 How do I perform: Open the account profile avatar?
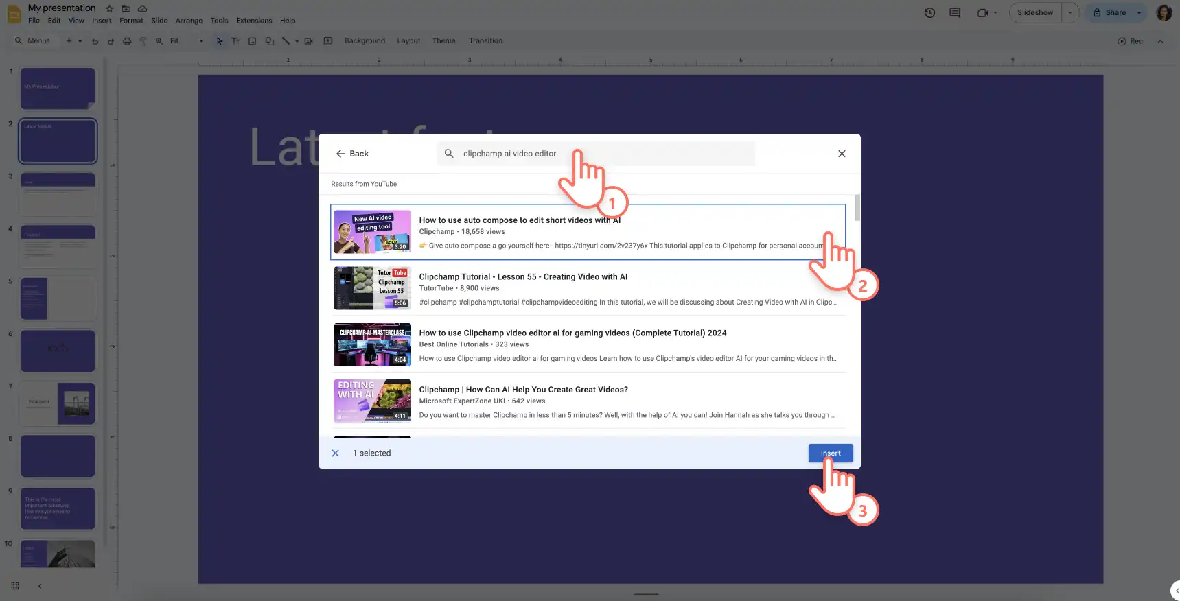[x=1164, y=12]
